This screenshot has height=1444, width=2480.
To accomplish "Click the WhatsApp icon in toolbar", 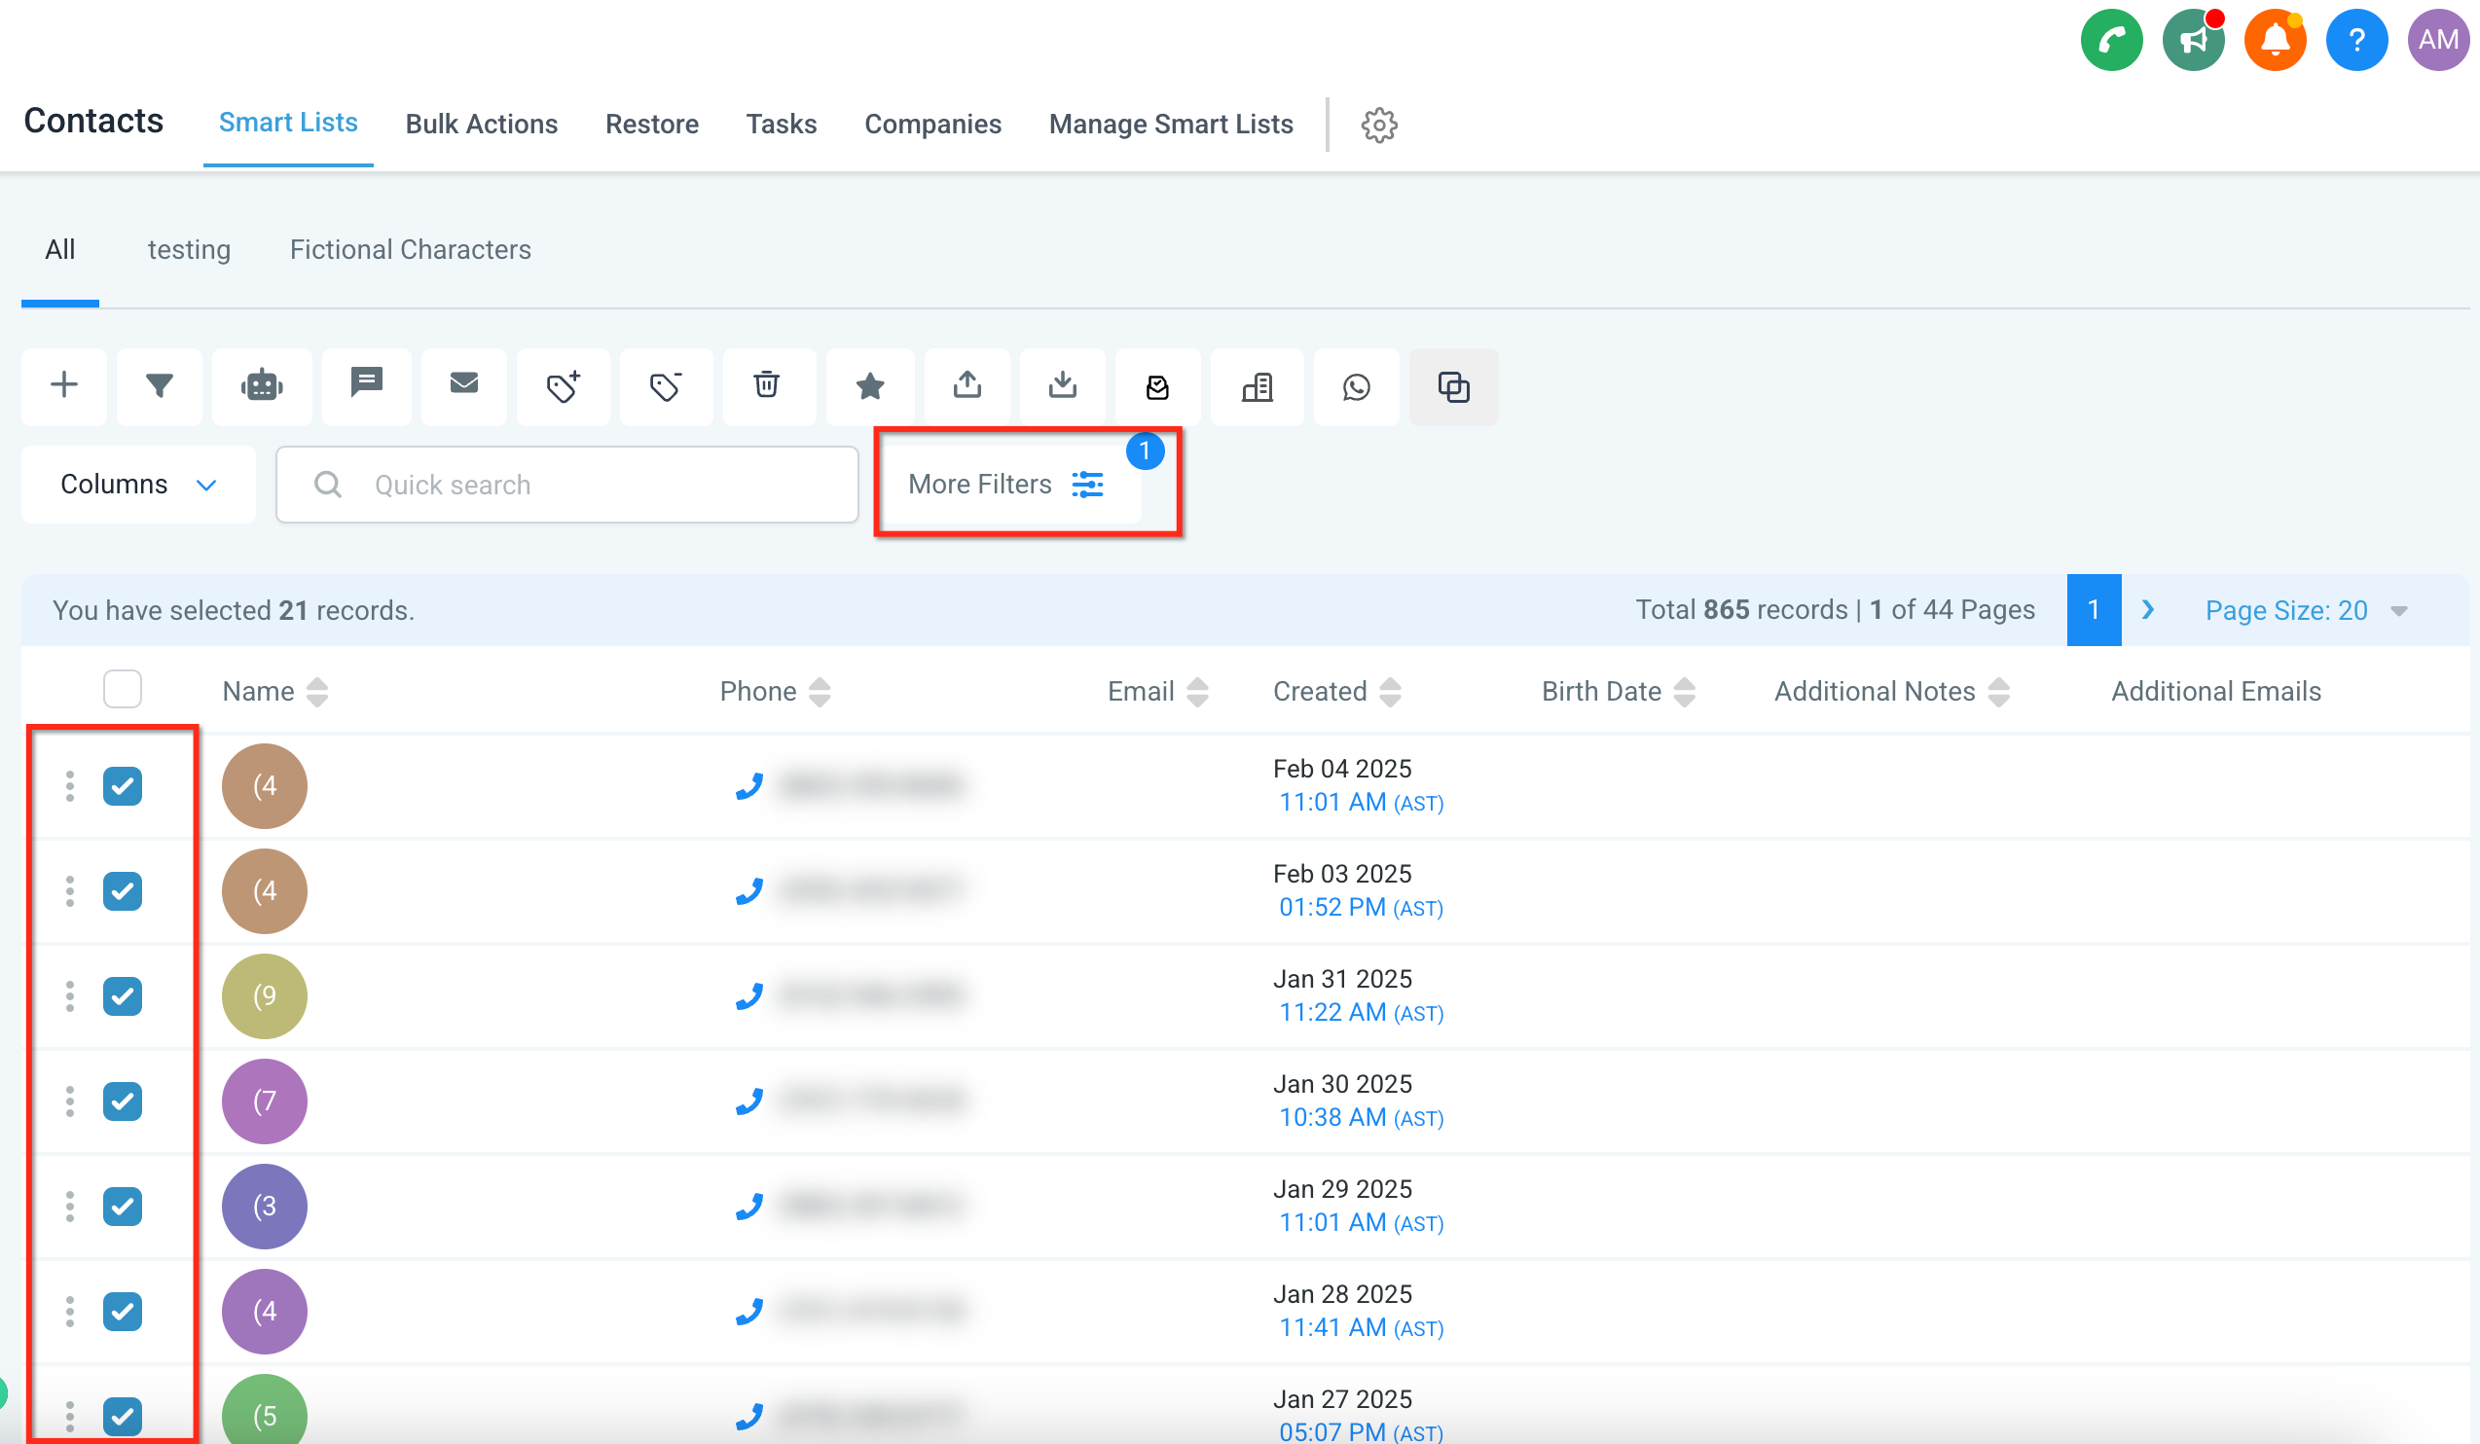I will click(1356, 386).
